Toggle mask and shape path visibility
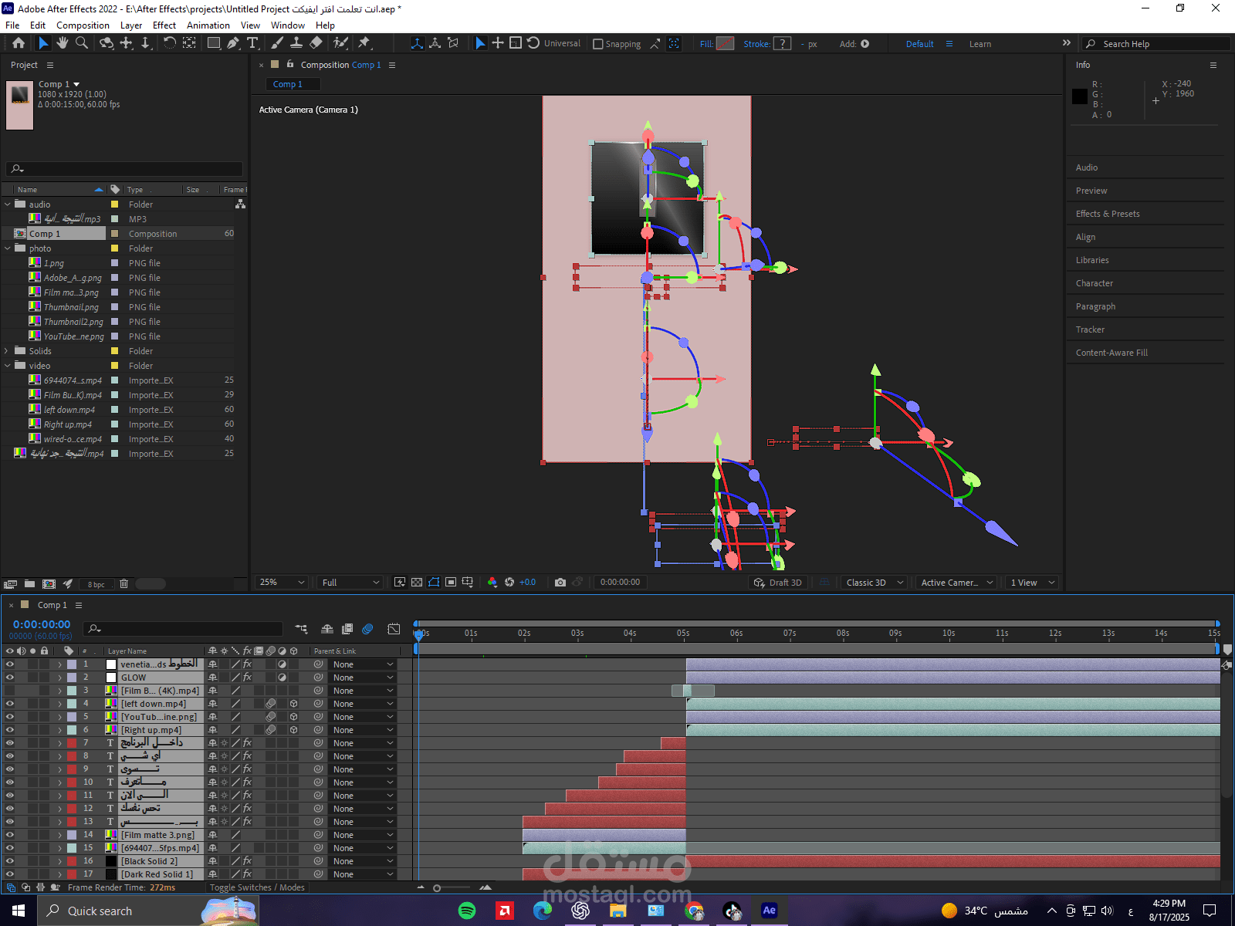 click(434, 583)
